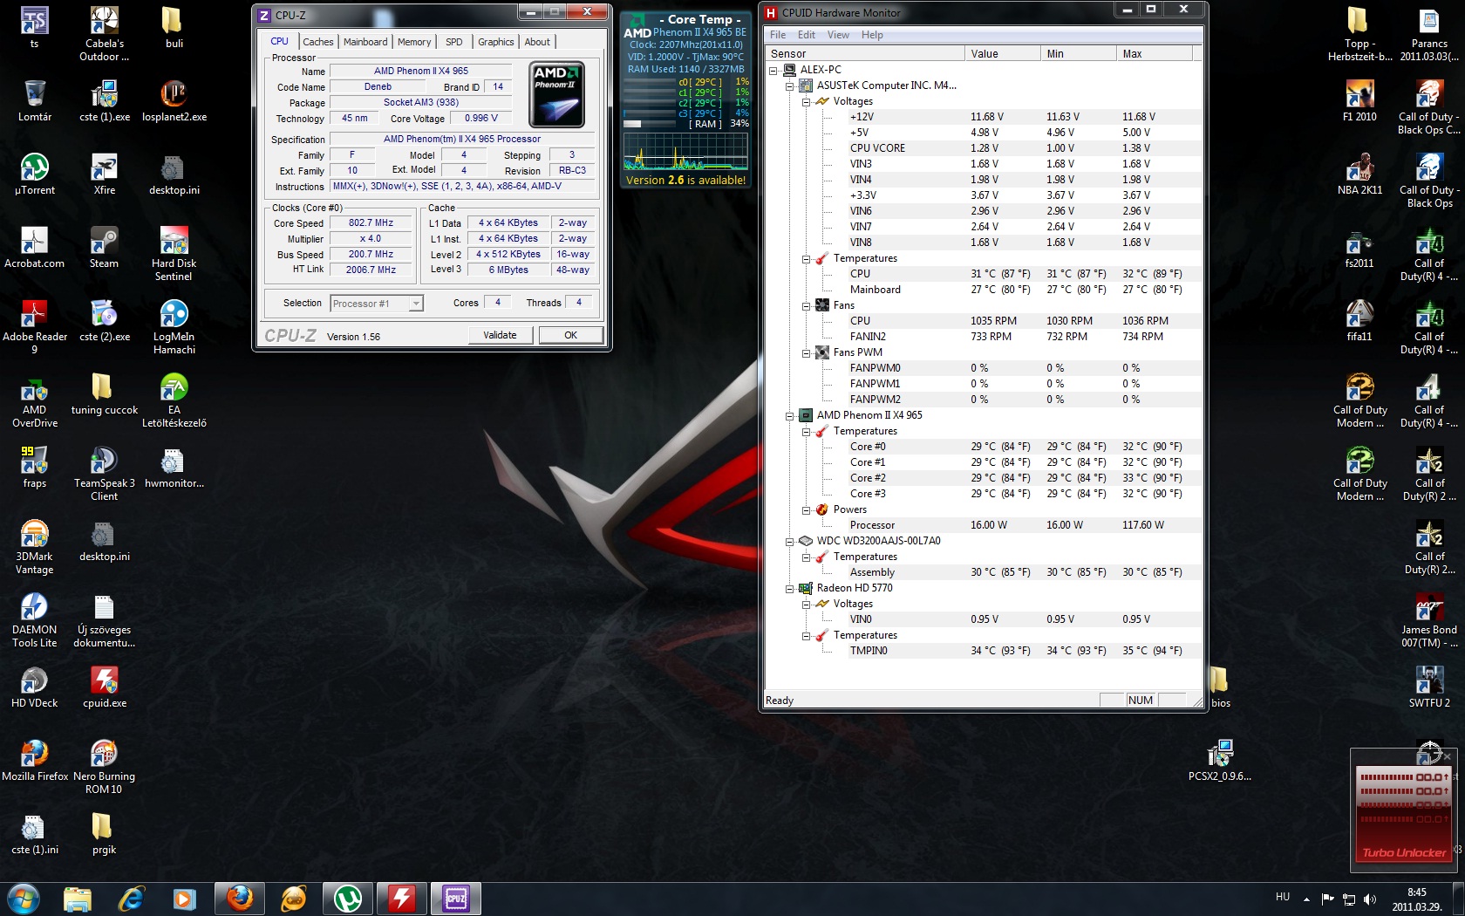The height and width of the screenshot is (916, 1465).
Task: Open the View menu in Hardware Monitor
Action: (x=838, y=35)
